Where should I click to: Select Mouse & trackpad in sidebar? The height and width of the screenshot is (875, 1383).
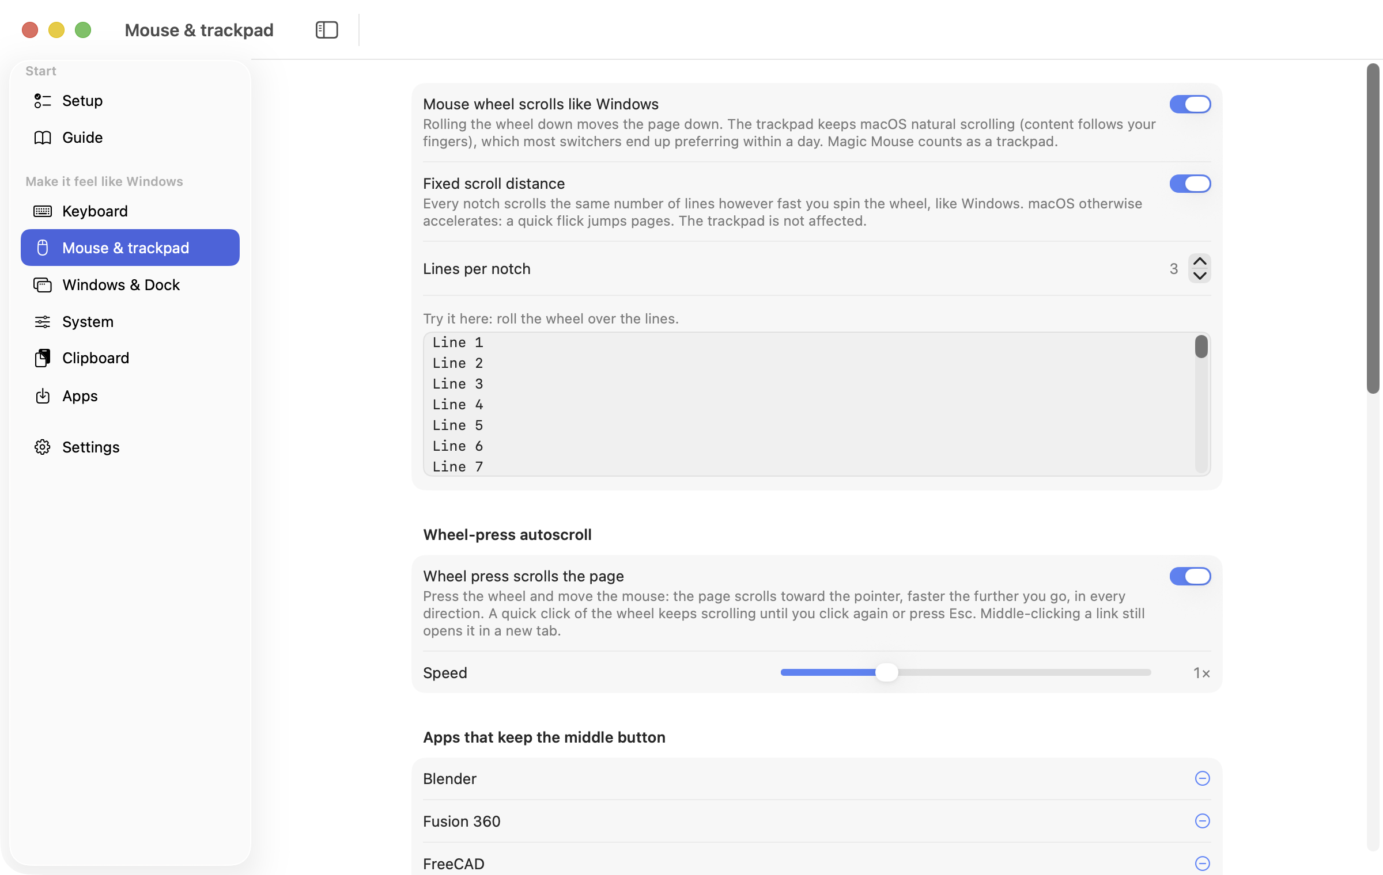coord(130,248)
